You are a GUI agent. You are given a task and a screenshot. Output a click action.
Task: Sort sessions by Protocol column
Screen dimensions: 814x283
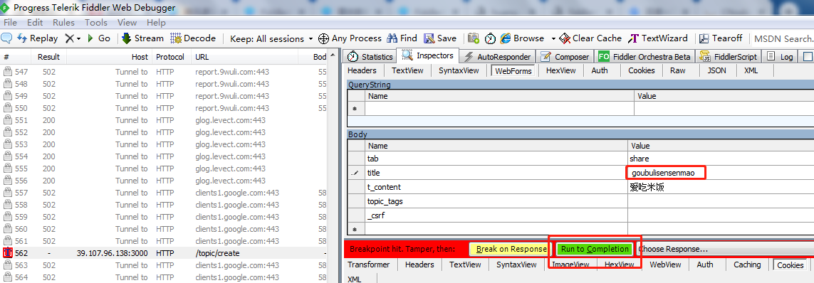coord(171,57)
